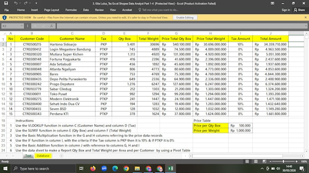Screen dimensions: 309x173
Task: Click the Sign in link
Action: [285, 10]
